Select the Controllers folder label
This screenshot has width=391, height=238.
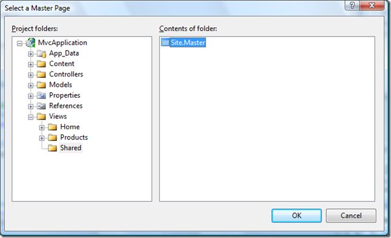pyautogui.click(x=66, y=74)
